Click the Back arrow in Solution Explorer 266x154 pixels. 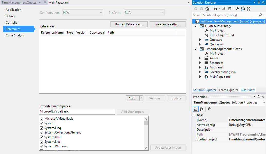click(x=196, y=9)
